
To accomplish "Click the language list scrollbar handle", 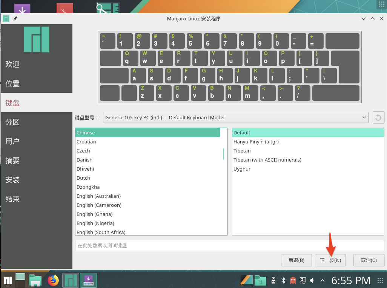I will (x=223, y=154).
